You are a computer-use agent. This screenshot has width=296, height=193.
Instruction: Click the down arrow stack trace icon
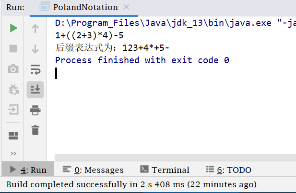(x=35, y=49)
